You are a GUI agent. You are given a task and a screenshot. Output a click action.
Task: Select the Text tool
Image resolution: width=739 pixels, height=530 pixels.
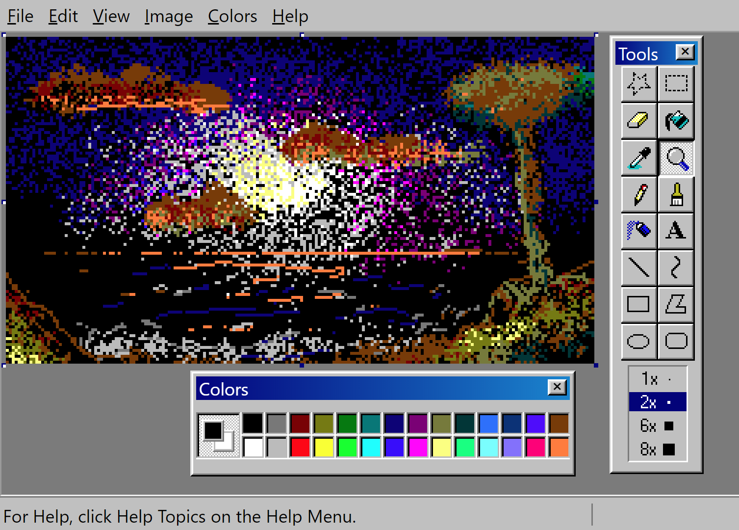coord(676,231)
